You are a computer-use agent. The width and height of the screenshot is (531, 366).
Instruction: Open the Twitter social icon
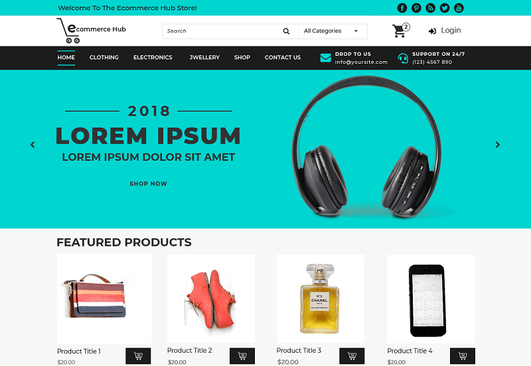(445, 8)
